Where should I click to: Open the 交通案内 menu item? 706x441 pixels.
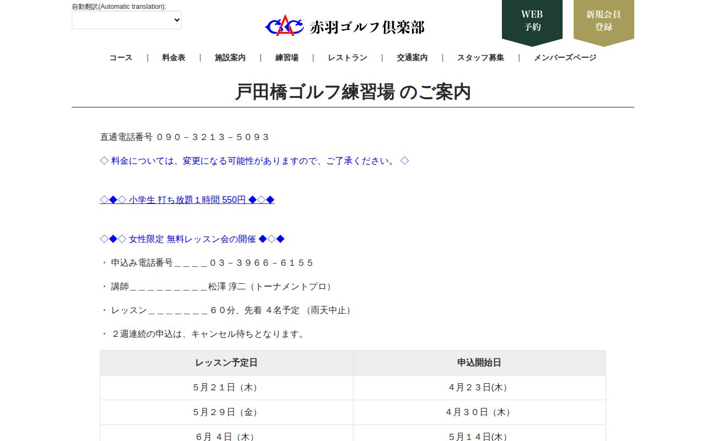pos(412,57)
